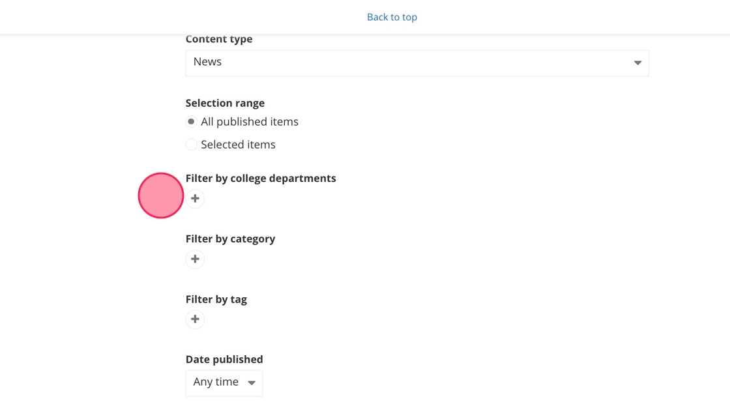Viewport: 730px width, 408px height.
Task: Click the Back to top link
Action: click(x=392, y=17)
